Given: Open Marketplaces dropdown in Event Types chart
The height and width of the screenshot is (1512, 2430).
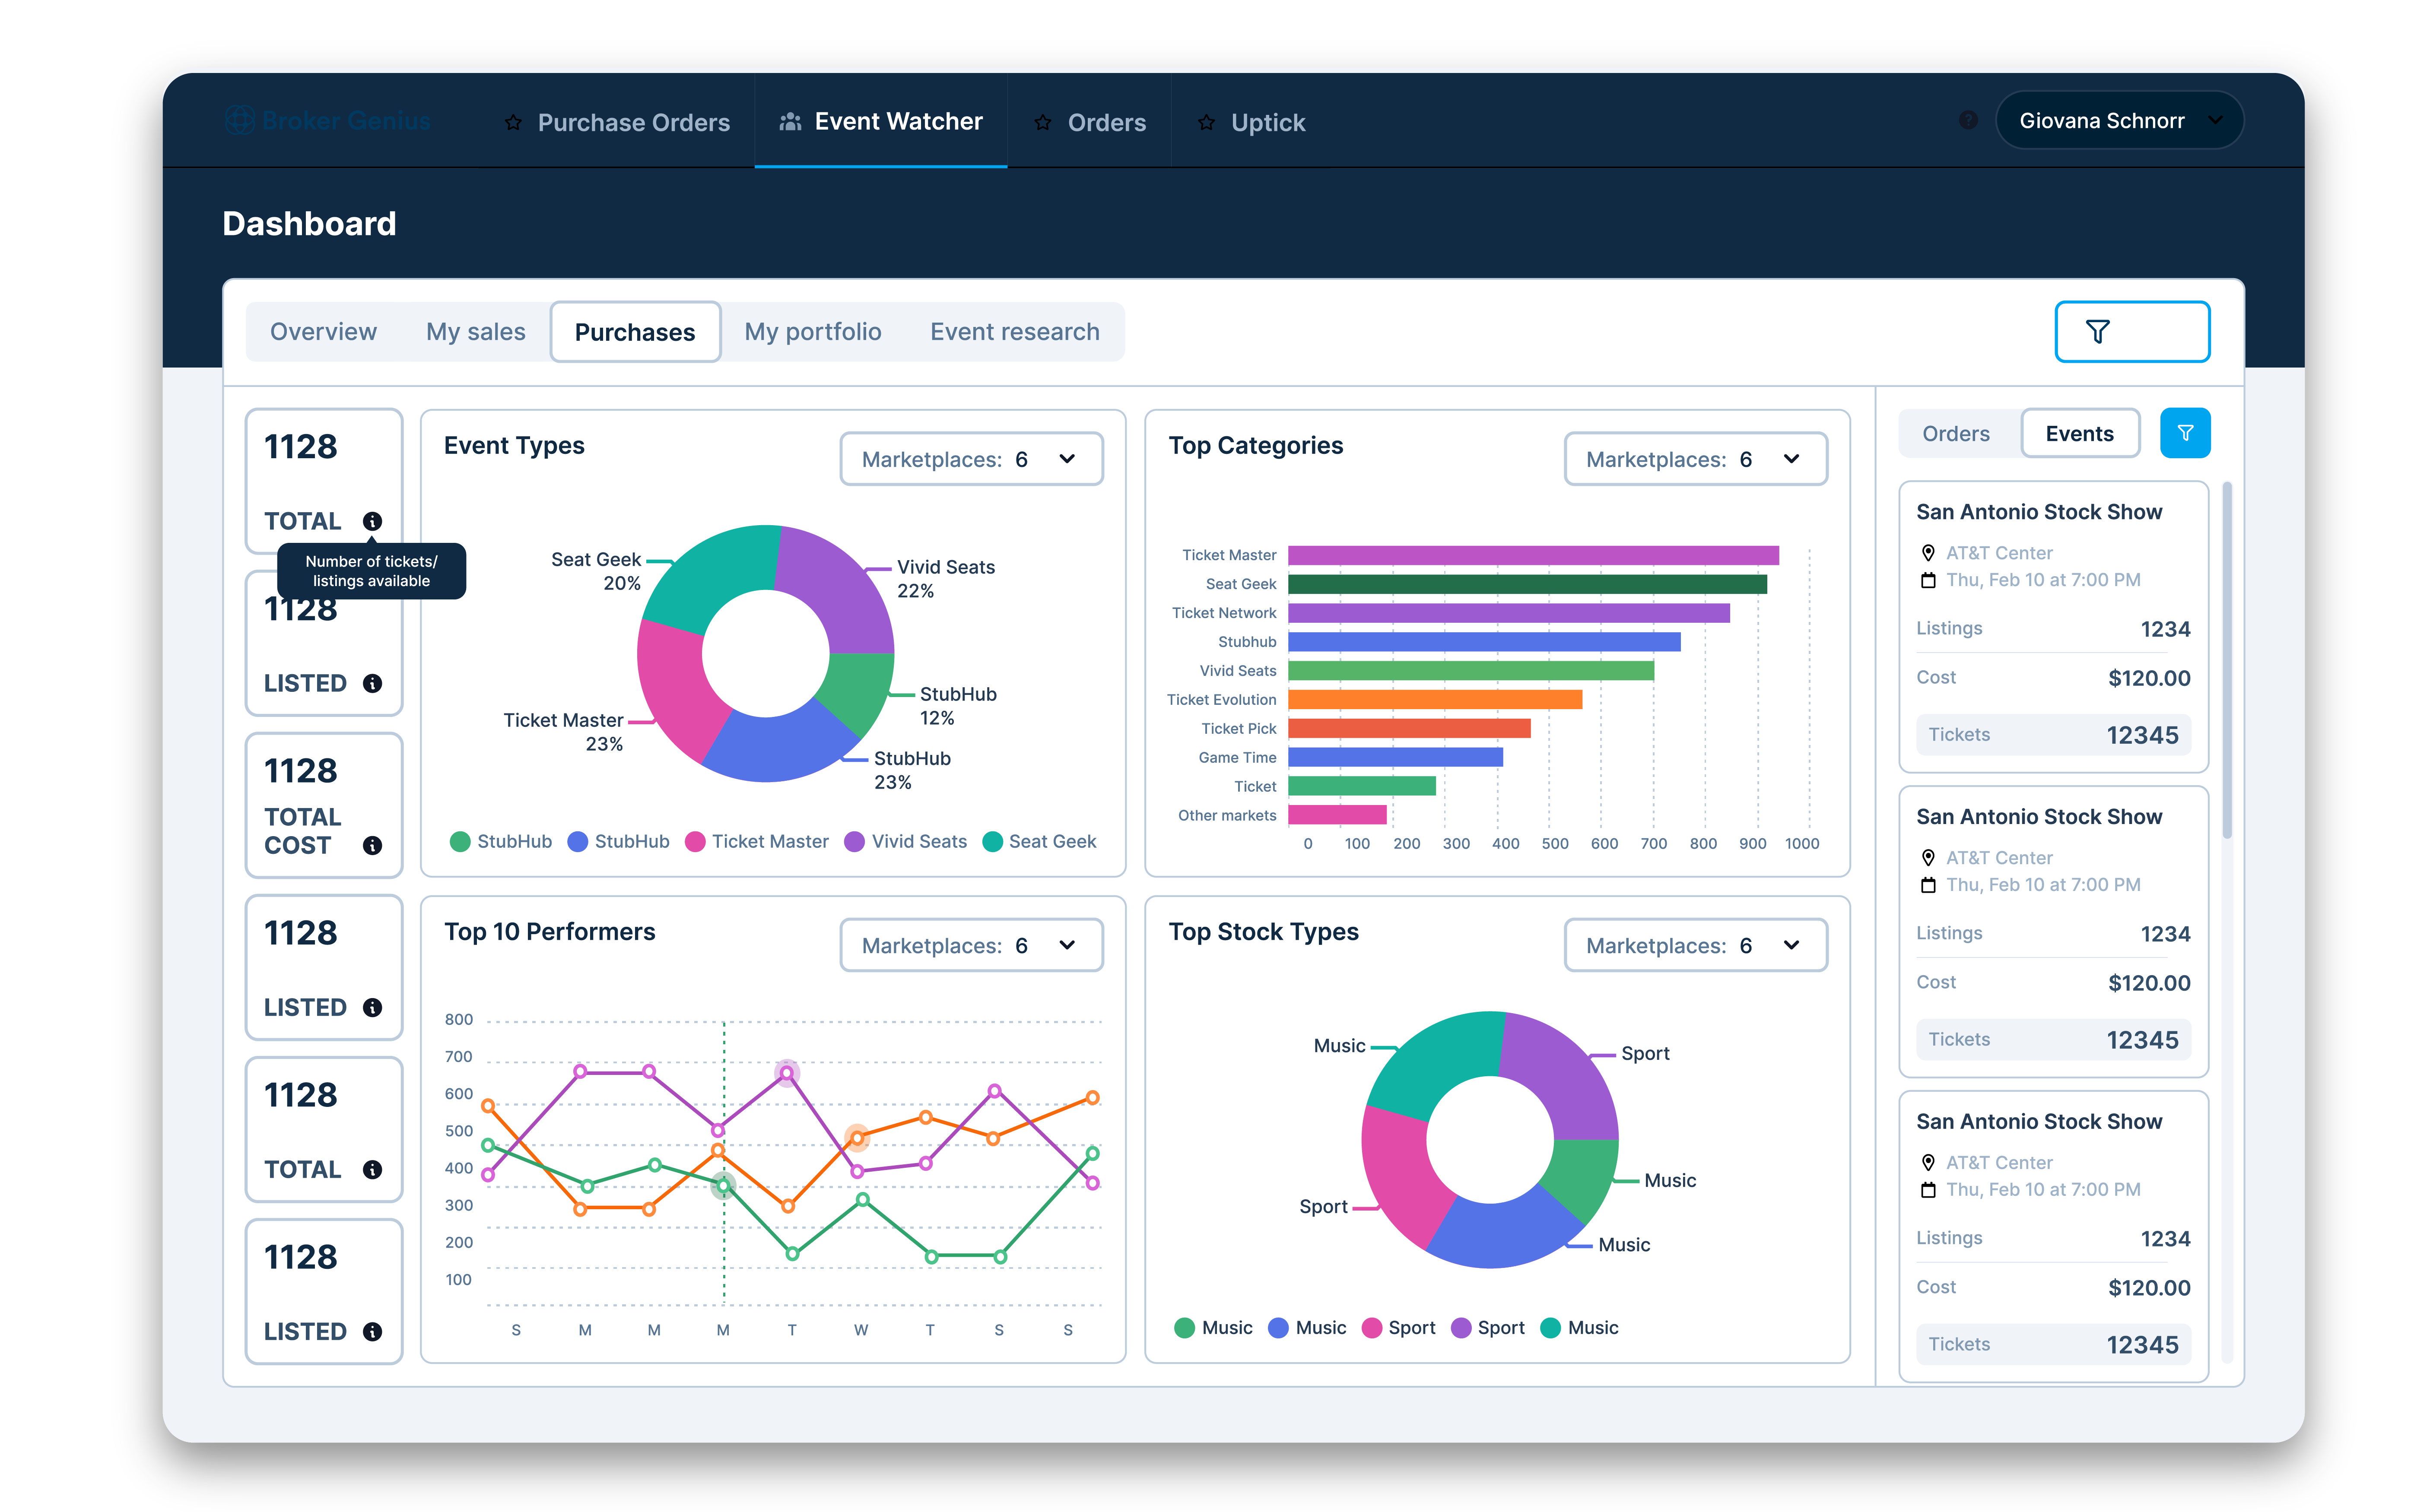Looking at the screenshot, I should (x=970, y=459).
